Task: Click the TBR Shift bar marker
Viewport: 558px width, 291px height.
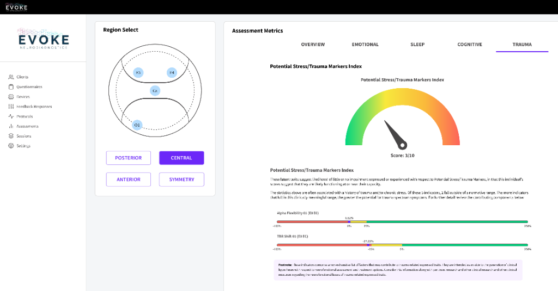Action: coord(368,245)
